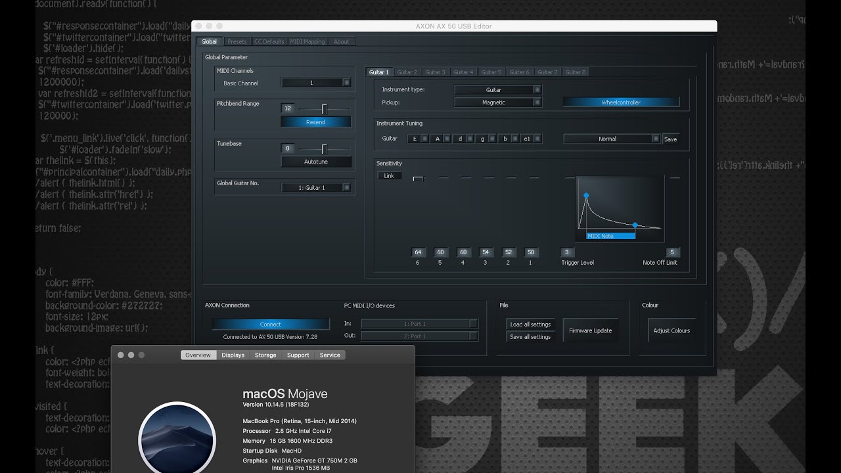Click the Tunebase value field showing 0
Viewport: 841px width, 473px height.
(x=288, y=148)
